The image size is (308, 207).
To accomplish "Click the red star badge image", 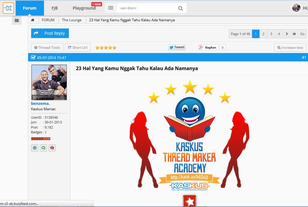I will point(189,201).
